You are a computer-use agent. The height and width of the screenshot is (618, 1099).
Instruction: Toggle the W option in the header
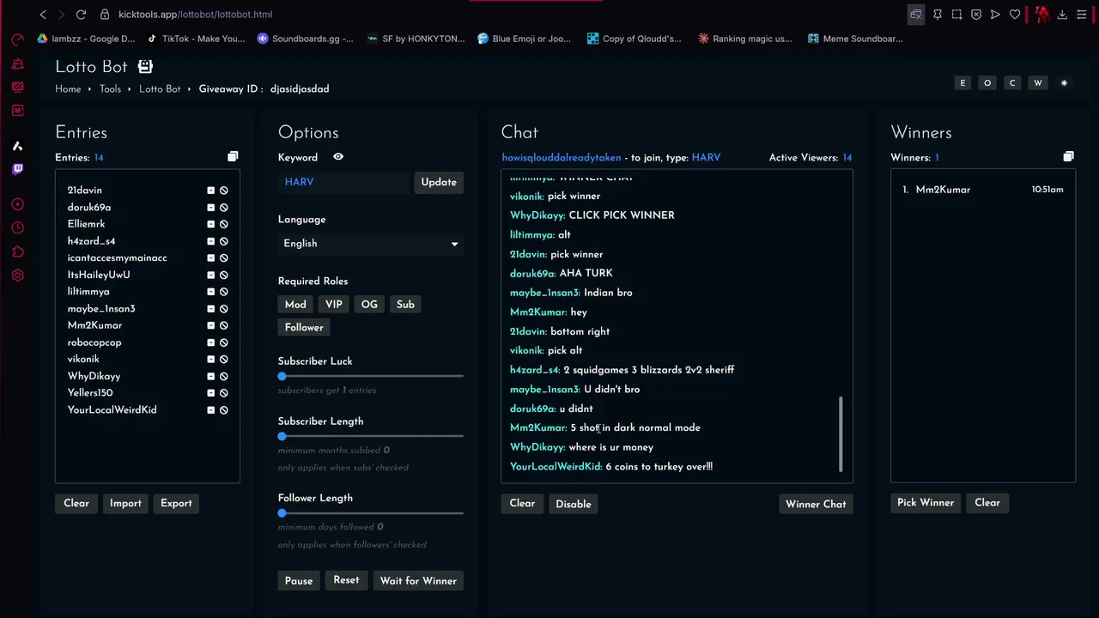tap(1038, 83)
